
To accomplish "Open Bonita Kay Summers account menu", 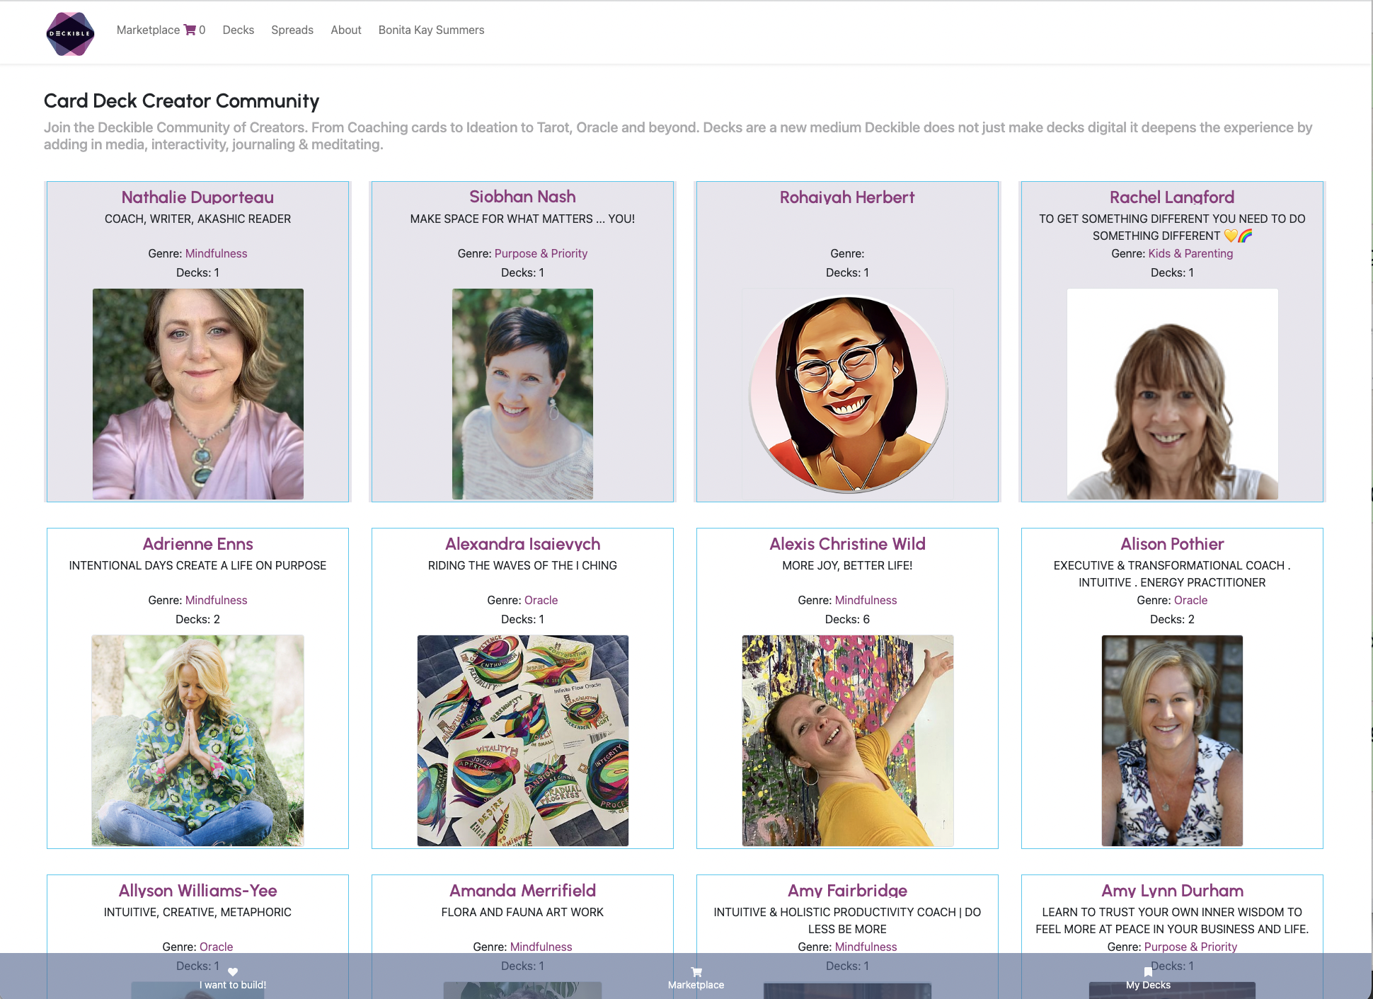I will pos(431,30).
